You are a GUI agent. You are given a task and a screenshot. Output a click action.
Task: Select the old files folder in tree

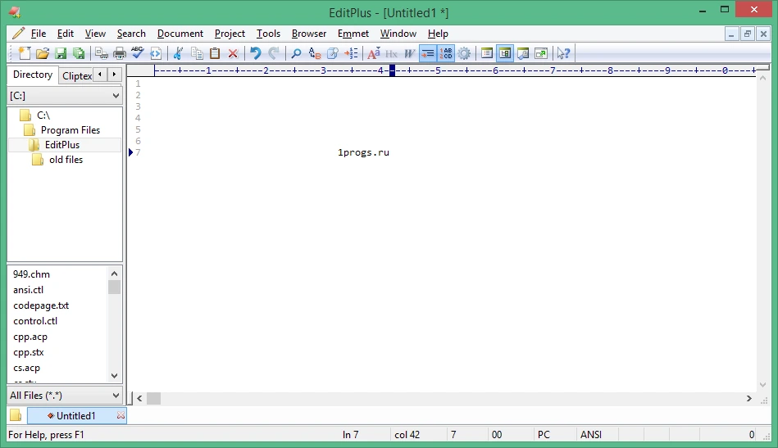click(66, 160)
